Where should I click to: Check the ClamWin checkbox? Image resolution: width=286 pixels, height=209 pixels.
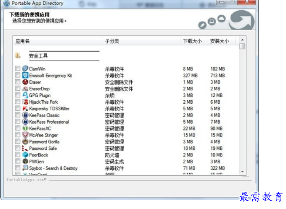18,69
